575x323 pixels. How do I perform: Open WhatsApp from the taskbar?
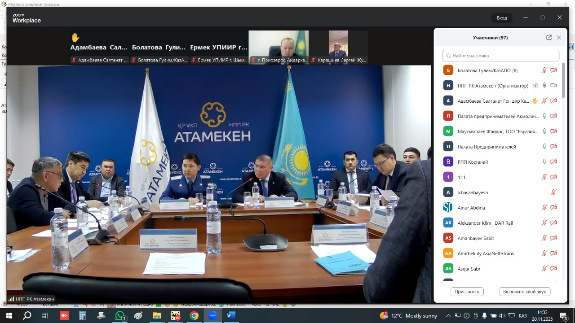click(x=120, y=316)
